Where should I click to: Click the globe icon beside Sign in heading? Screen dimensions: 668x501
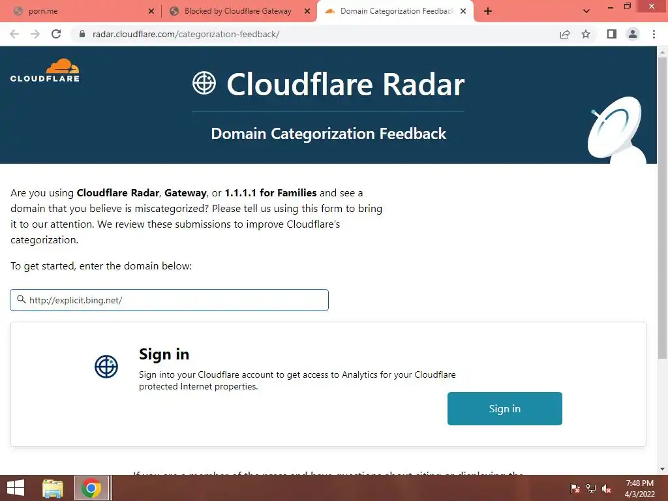106,367
